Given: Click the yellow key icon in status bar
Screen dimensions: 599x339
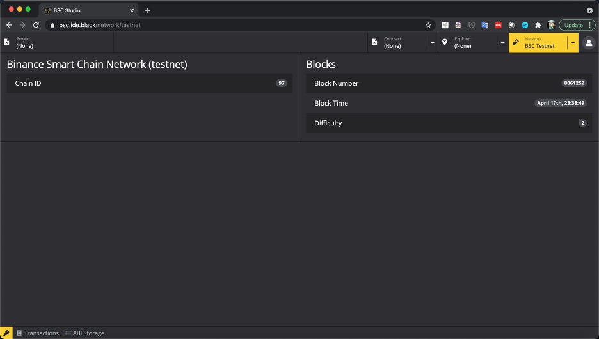Looking at the screenshot, I should coord(6,333).
